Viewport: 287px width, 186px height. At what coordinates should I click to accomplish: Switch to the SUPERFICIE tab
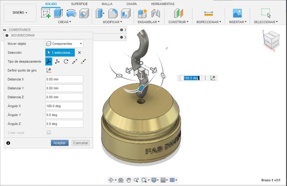coord(79,4)
